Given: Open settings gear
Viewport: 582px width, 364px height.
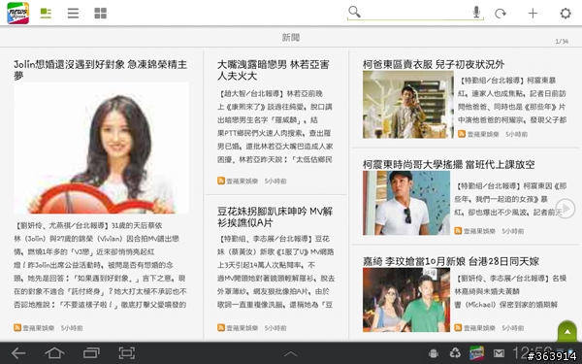Looking at the screenshot, I should click(566, 14).
